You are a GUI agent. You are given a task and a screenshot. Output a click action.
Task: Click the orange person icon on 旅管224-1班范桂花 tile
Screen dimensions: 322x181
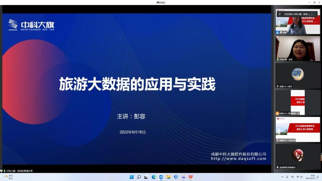278,113
